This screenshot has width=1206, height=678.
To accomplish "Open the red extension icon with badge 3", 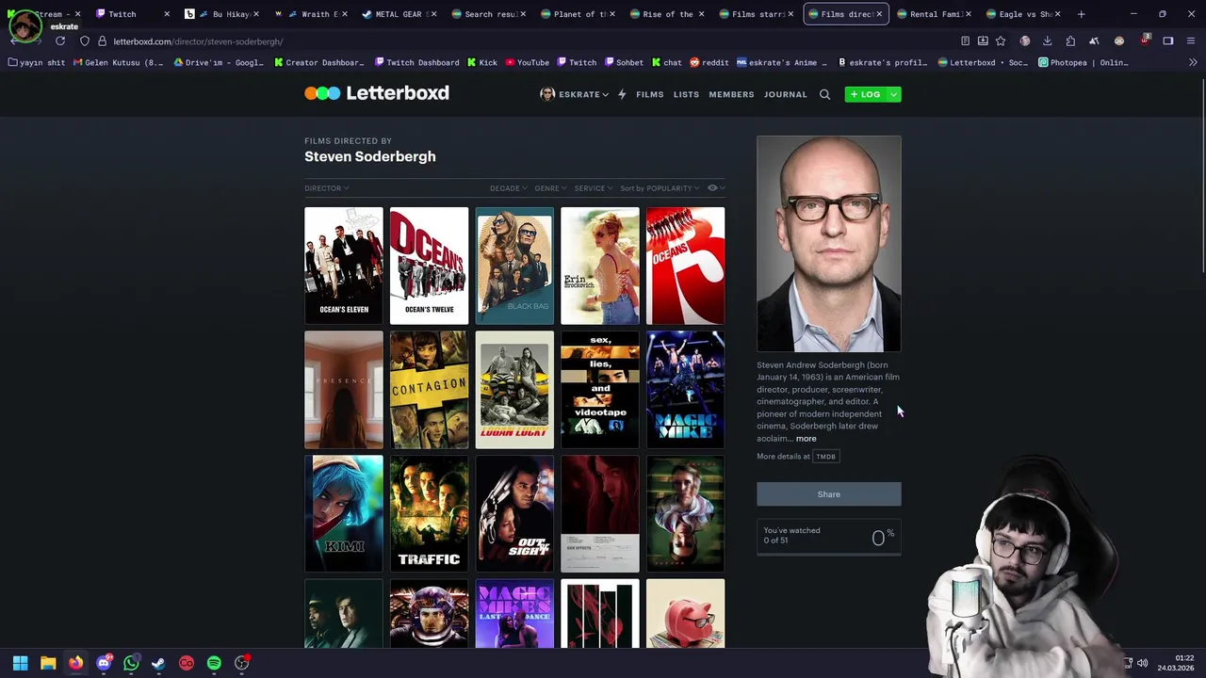I will point(1144,40).
